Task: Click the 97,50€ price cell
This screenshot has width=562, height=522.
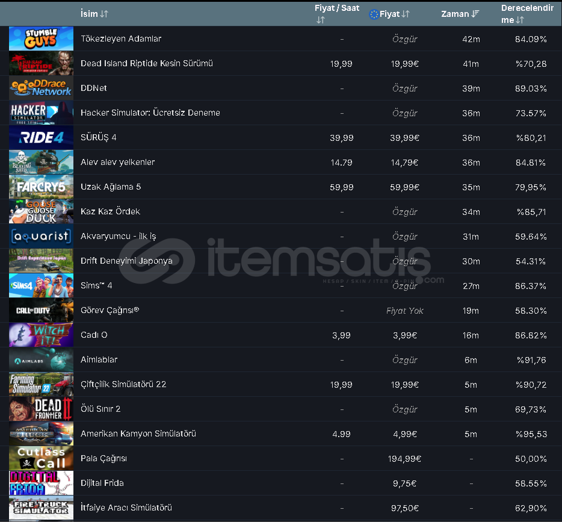Action: tap(405, 508)
